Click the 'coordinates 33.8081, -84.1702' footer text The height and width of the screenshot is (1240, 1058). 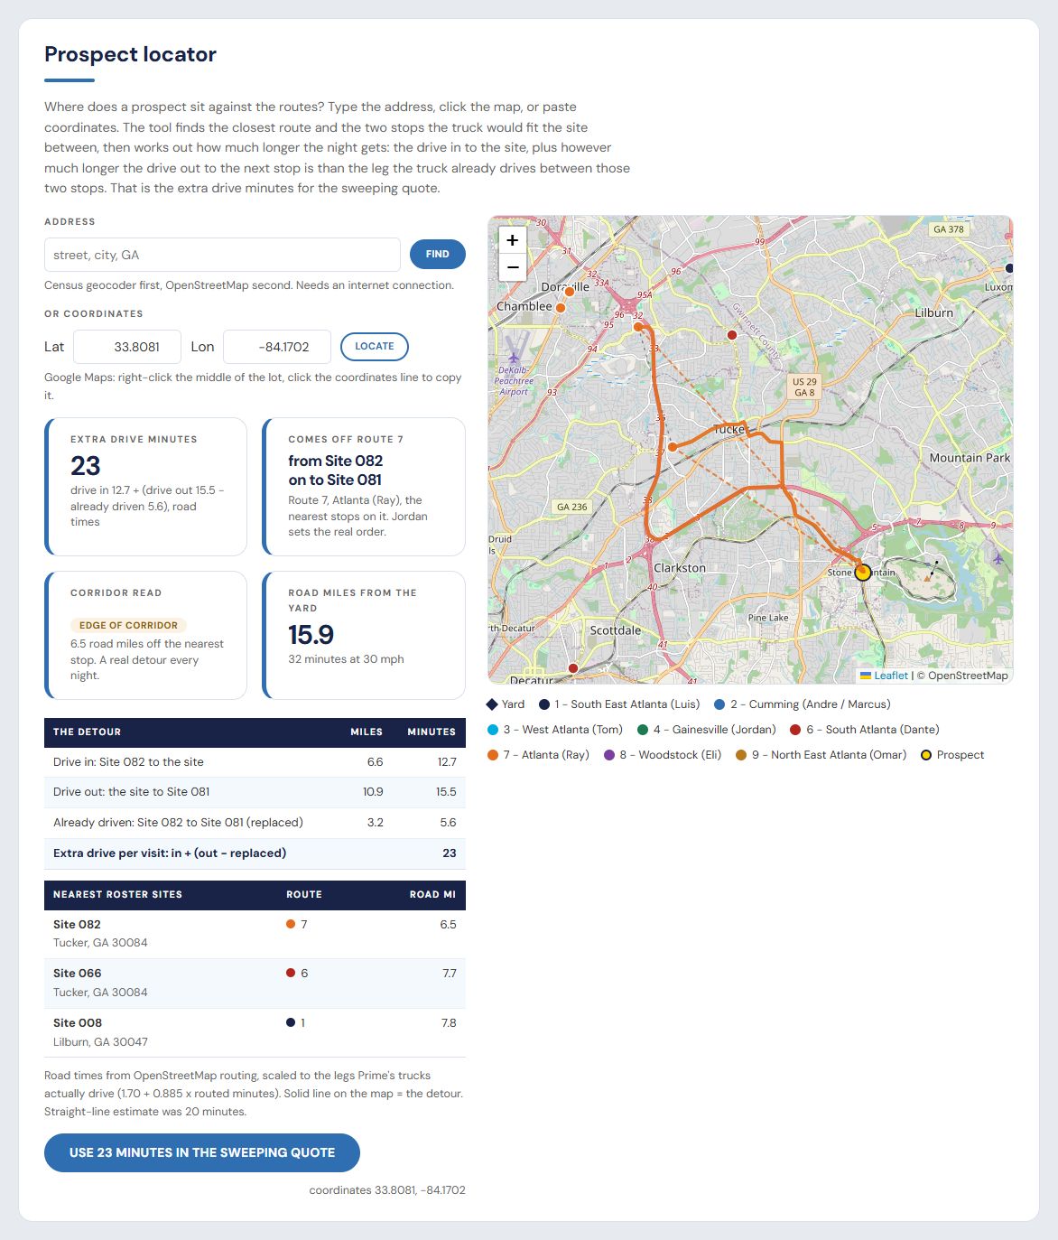(387, 1190)
